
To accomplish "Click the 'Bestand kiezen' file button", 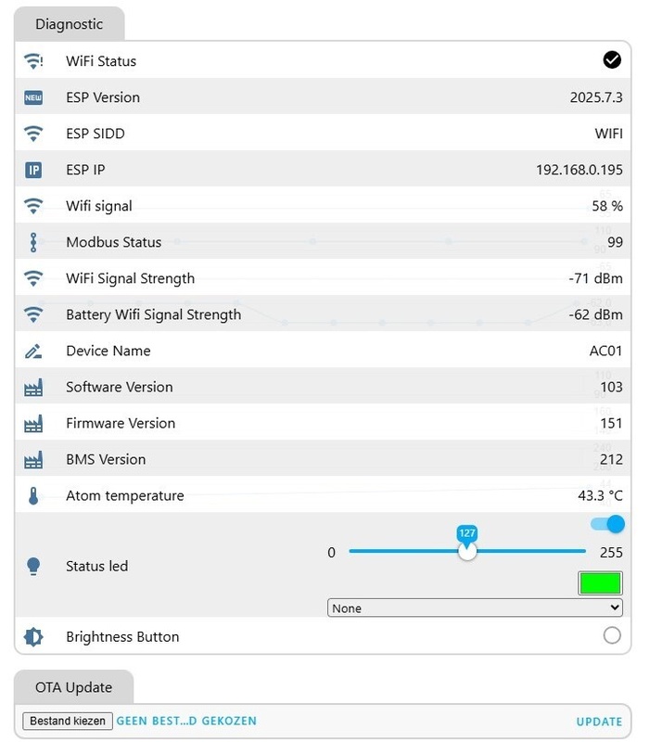I will point(68,721).
